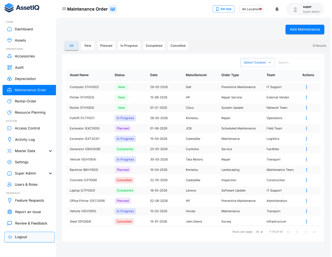Click the Assets sidebar icon
332x257 pixels.
pyautogui.click(x=10, y=40)
